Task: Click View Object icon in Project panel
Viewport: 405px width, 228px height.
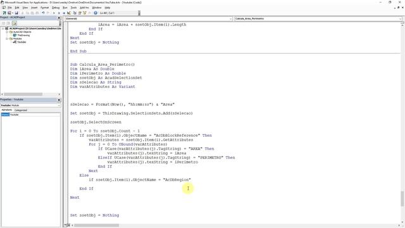Action: [x=8, y=23]
